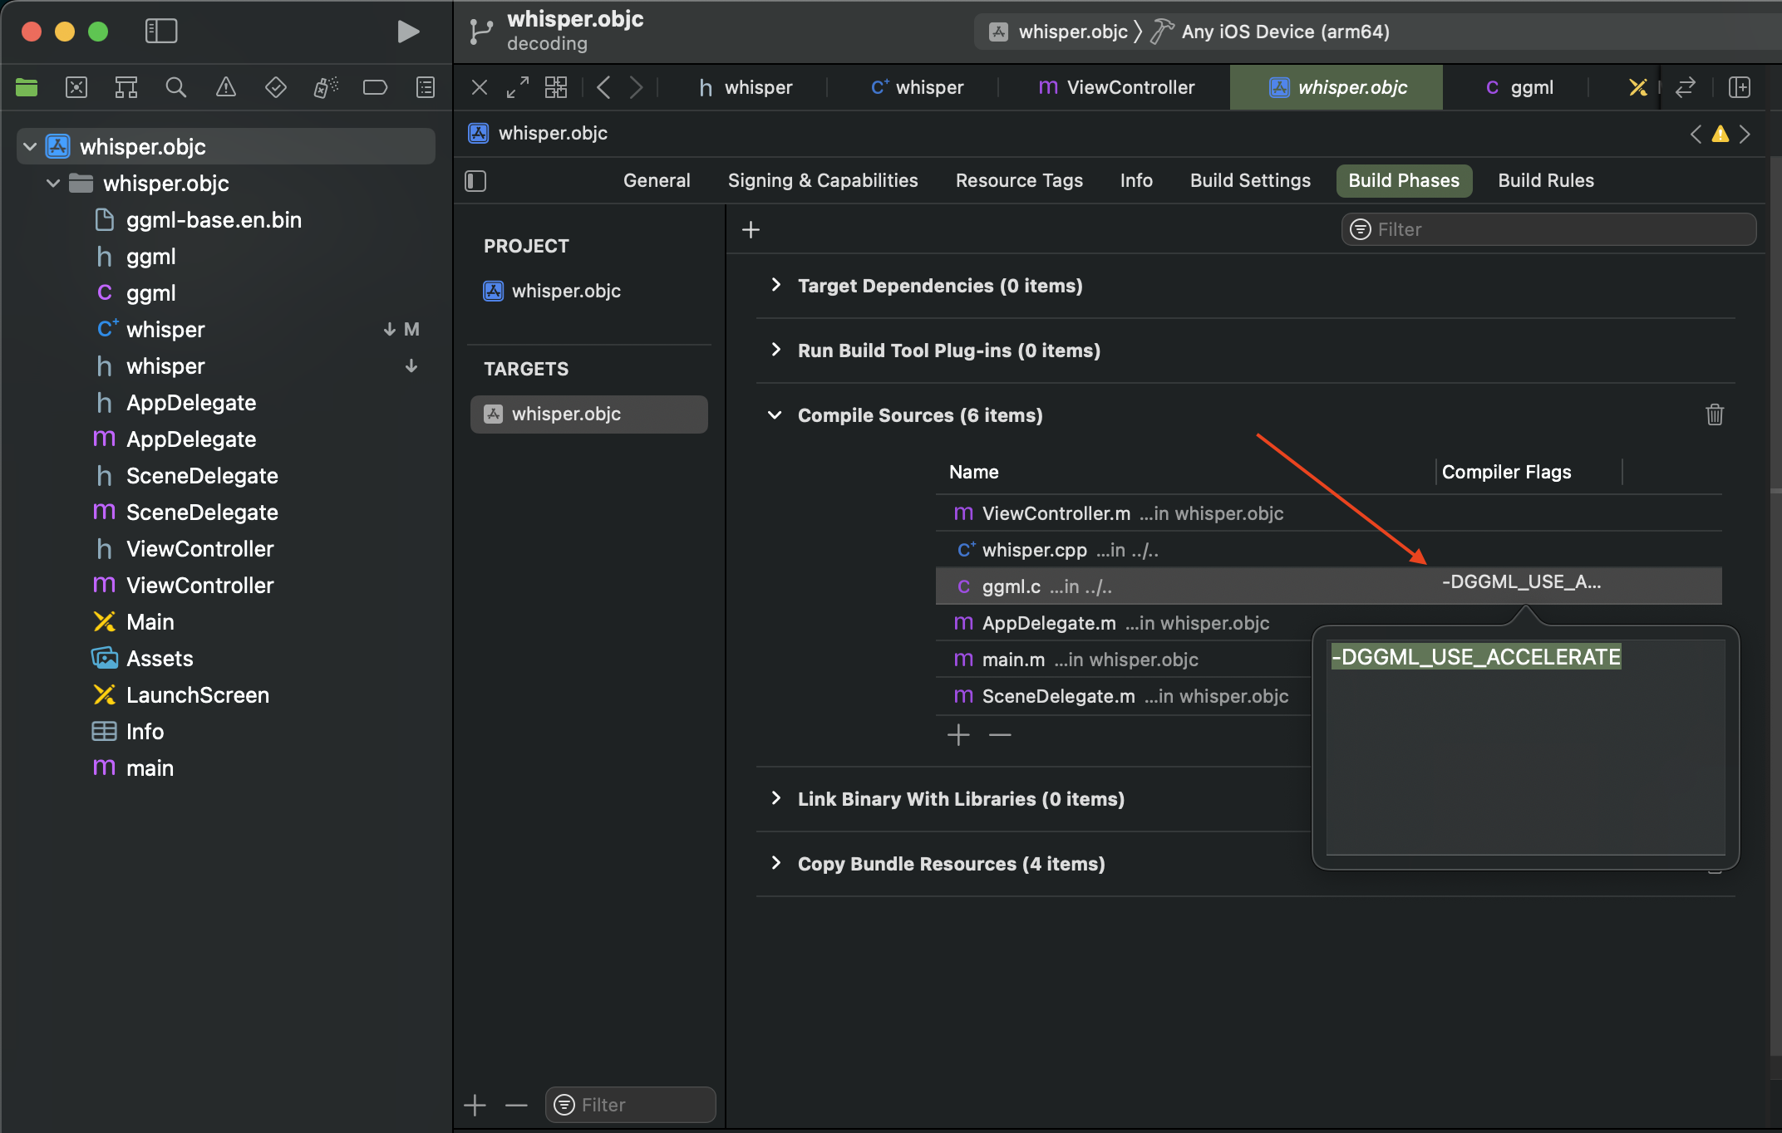
Task: Open the Info tab
Action: pyautogui.click(x=1136, y=180)
